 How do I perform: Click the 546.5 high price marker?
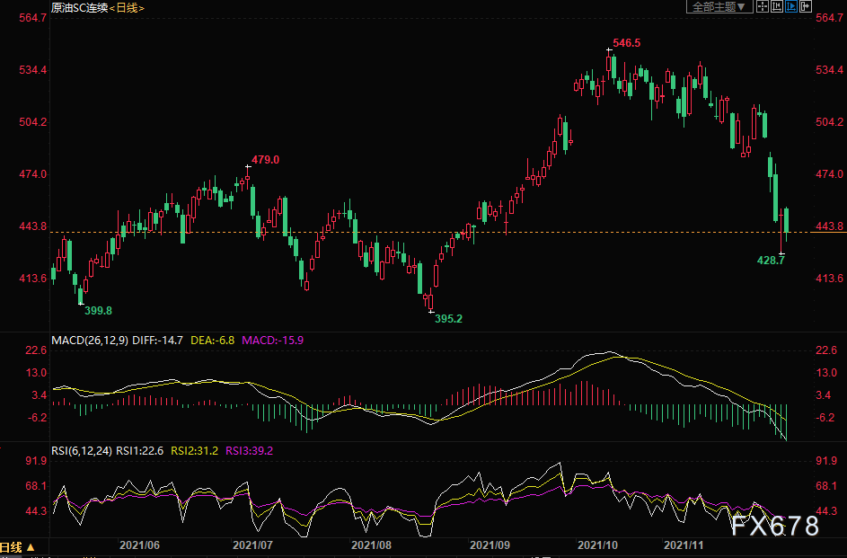click(x=627, y=43)
